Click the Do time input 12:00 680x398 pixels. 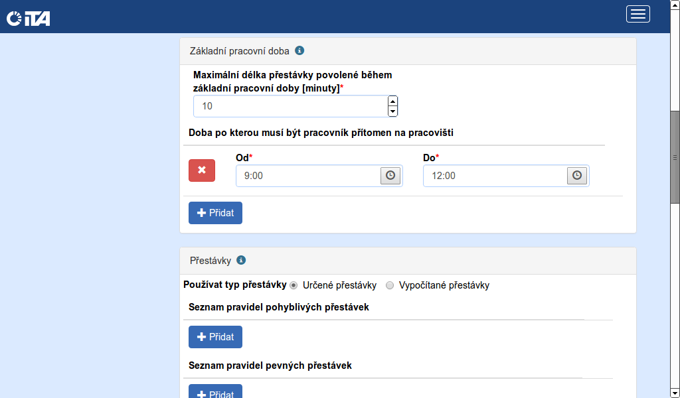coord(495,176)
